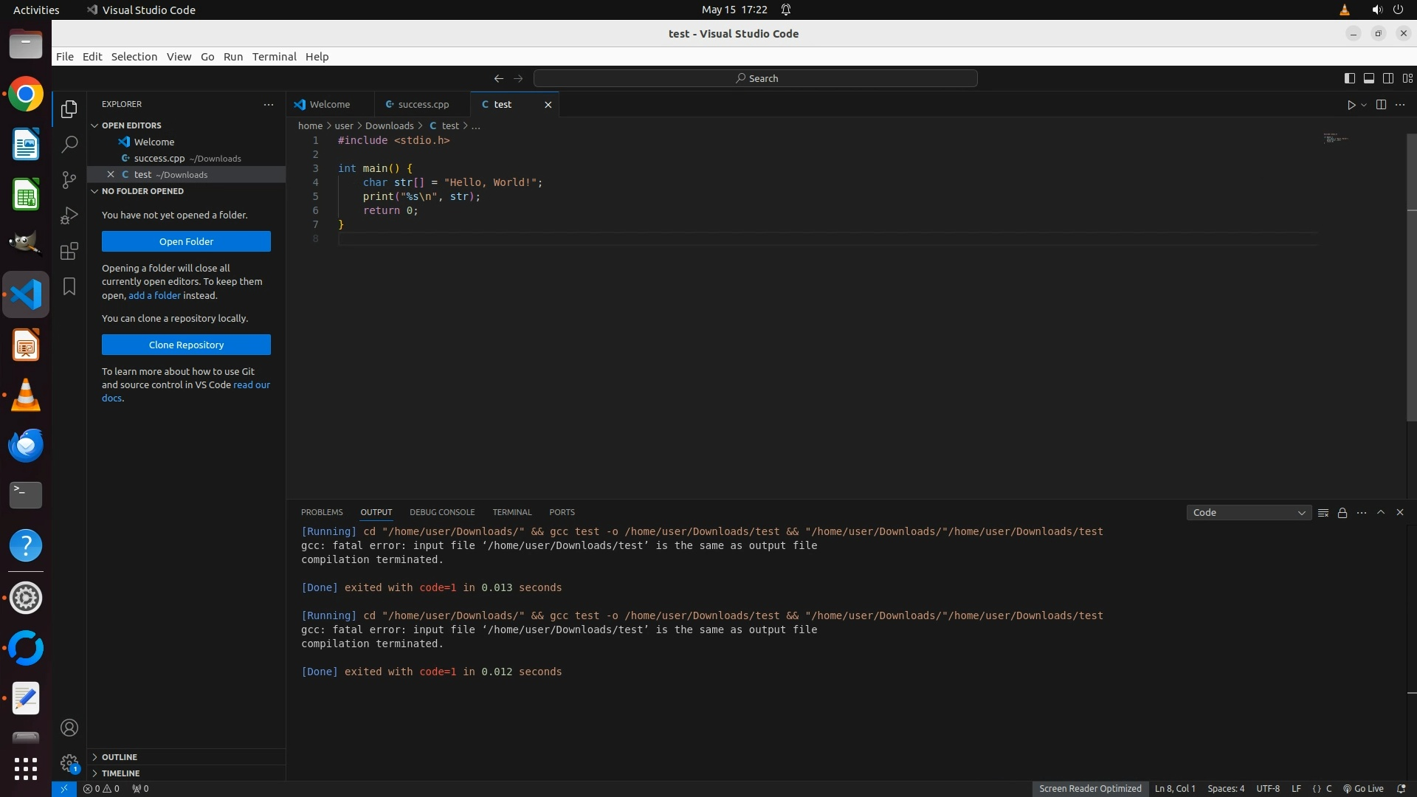Click the Open Folder button
Image resolution: width=1417 pixels, height=797 pixels.
tap(186, 241)
